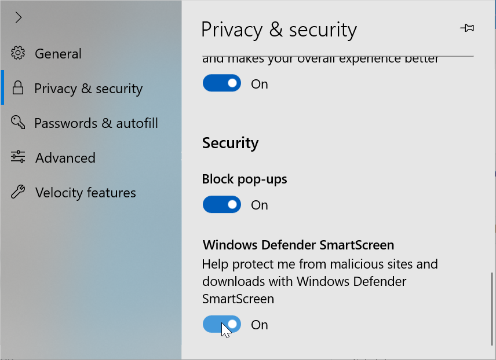Go to Passwords & autofill settings
The image size is (496, 360).
point(96,123)
